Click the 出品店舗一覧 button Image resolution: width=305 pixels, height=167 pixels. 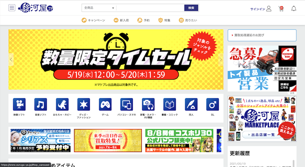261,135
